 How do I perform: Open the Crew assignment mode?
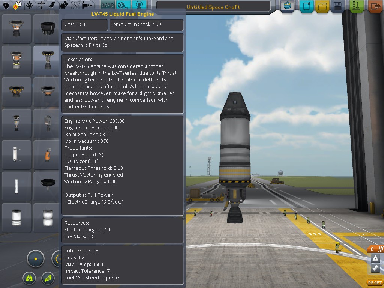[139, 5]
